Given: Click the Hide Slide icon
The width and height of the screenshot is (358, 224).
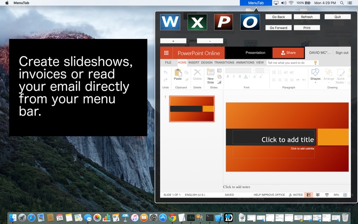Looking at the screenshot, I should tap(219, 82).
